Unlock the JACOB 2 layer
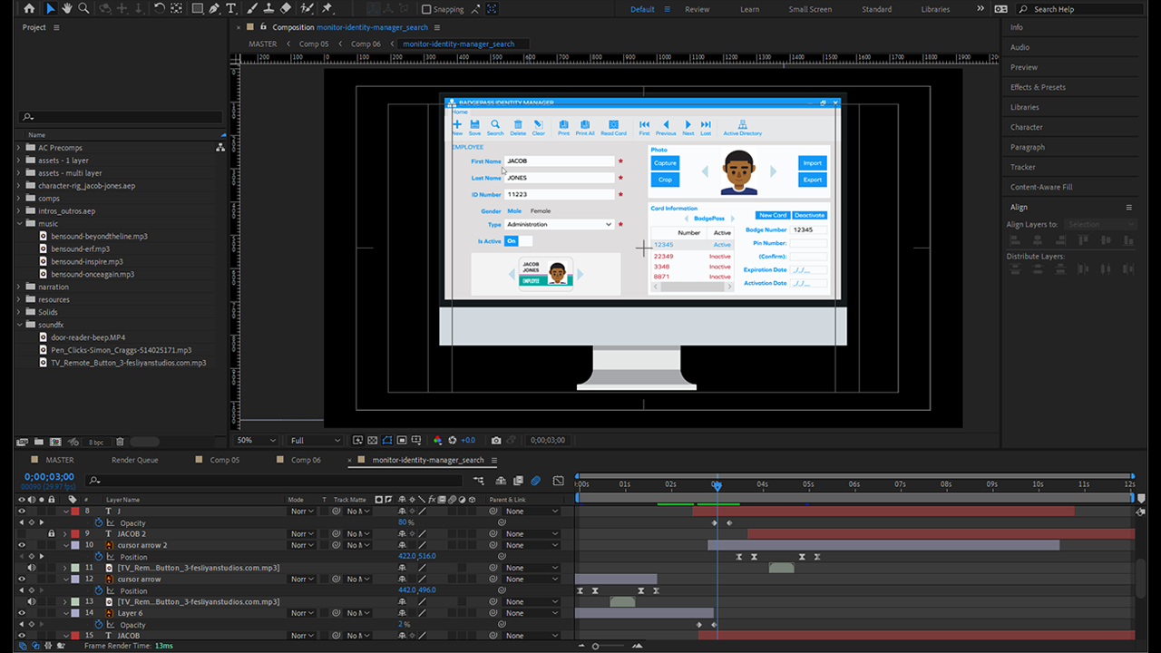 point(51,534)
